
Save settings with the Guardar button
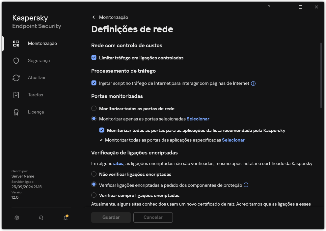[x=111, y=217]
